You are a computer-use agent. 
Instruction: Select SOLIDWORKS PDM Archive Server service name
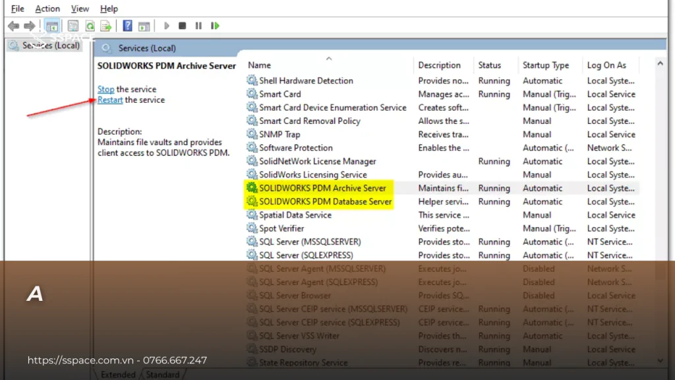coord(322,188)
